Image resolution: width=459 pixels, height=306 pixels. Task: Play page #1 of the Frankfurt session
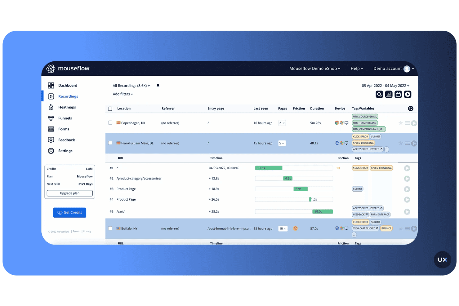[407, 168]
